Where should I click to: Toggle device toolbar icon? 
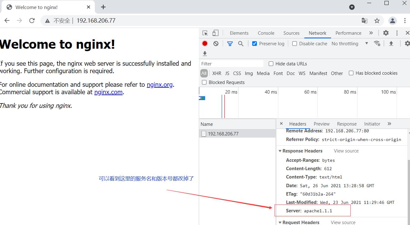pyautogui.click(x=215, y=33)
